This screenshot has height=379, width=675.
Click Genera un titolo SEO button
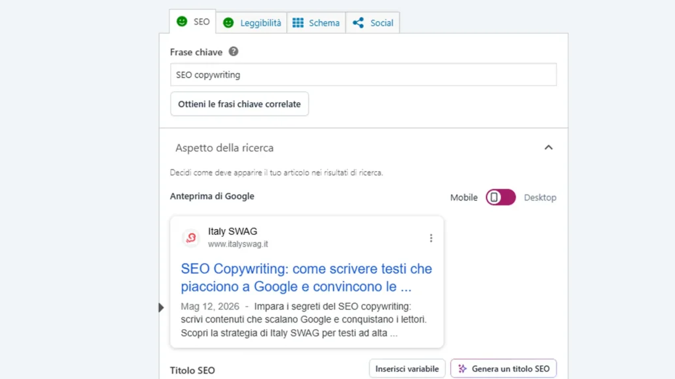tap(504, 368)
